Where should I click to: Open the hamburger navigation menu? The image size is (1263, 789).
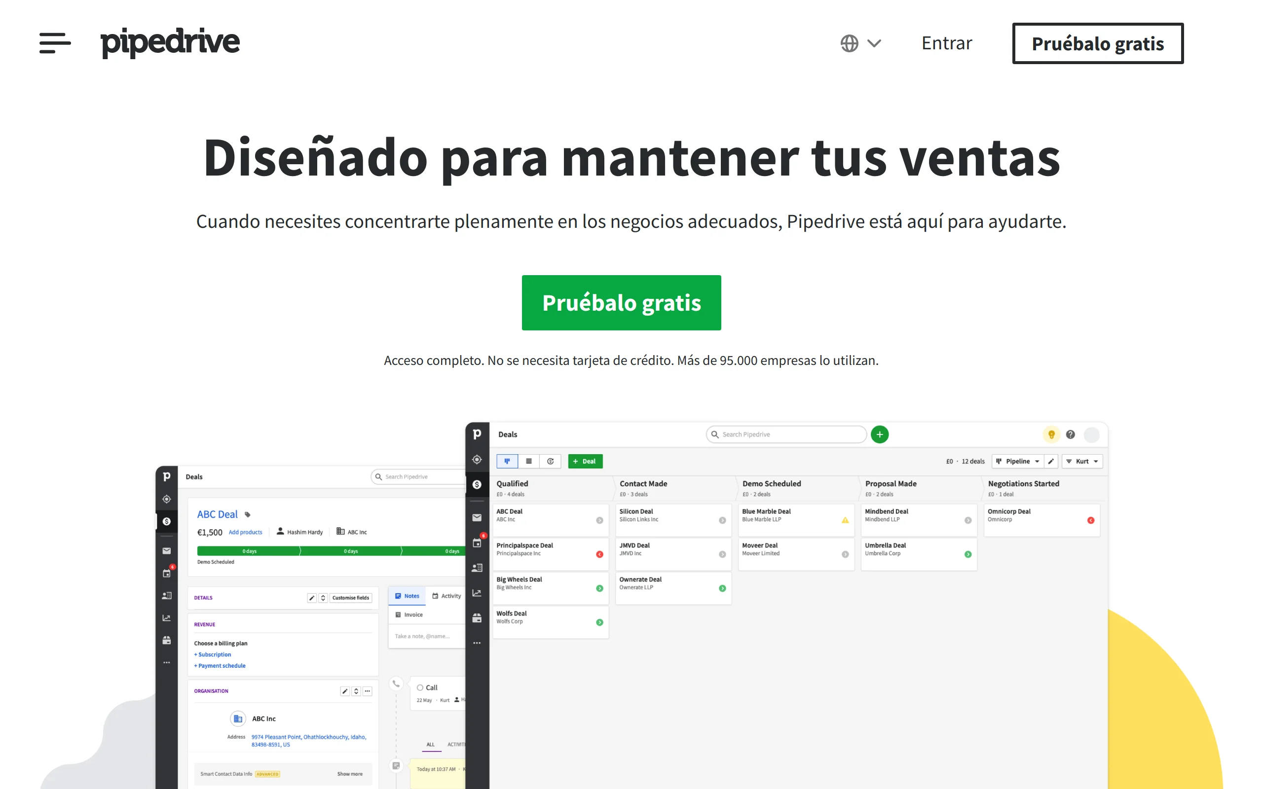(55, 43)
